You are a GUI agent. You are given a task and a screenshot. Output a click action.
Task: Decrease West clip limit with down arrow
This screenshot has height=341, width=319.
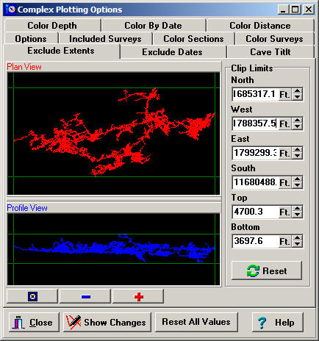point(298,126)
